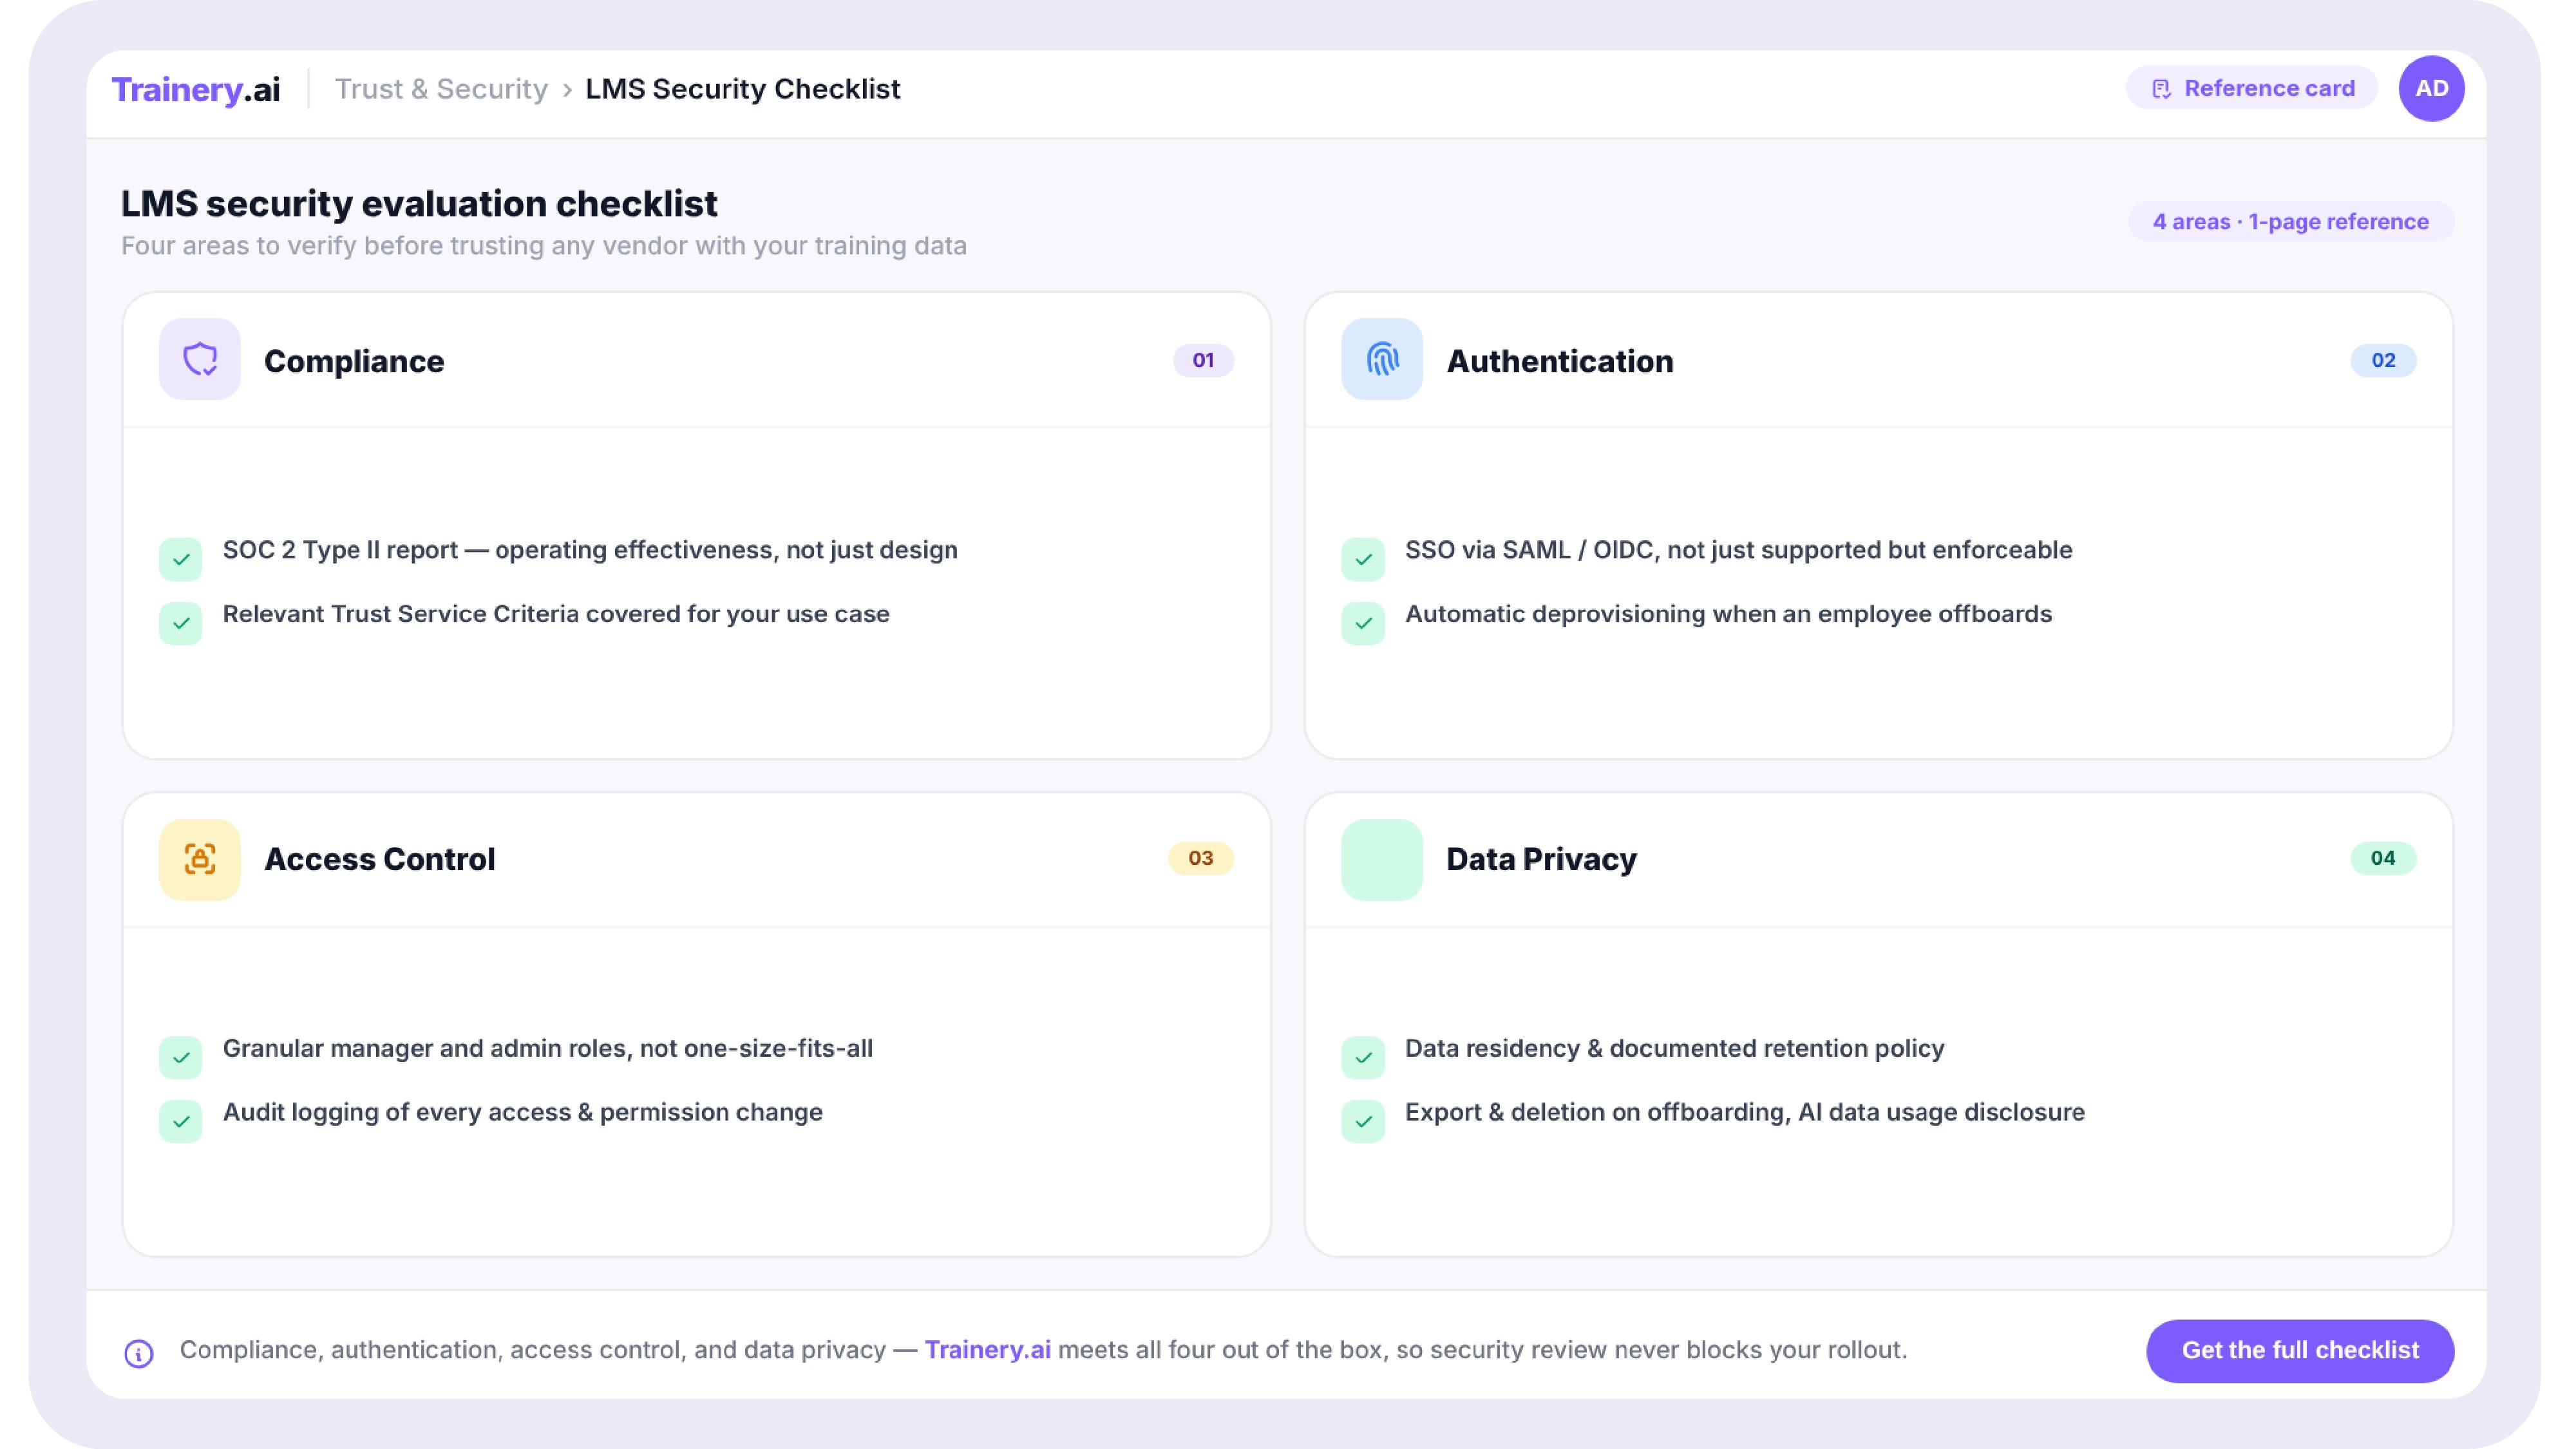Click the Authentication fingerprint icon
The height and width of the screenshot is (1449, 2576).
[1382, 359]
